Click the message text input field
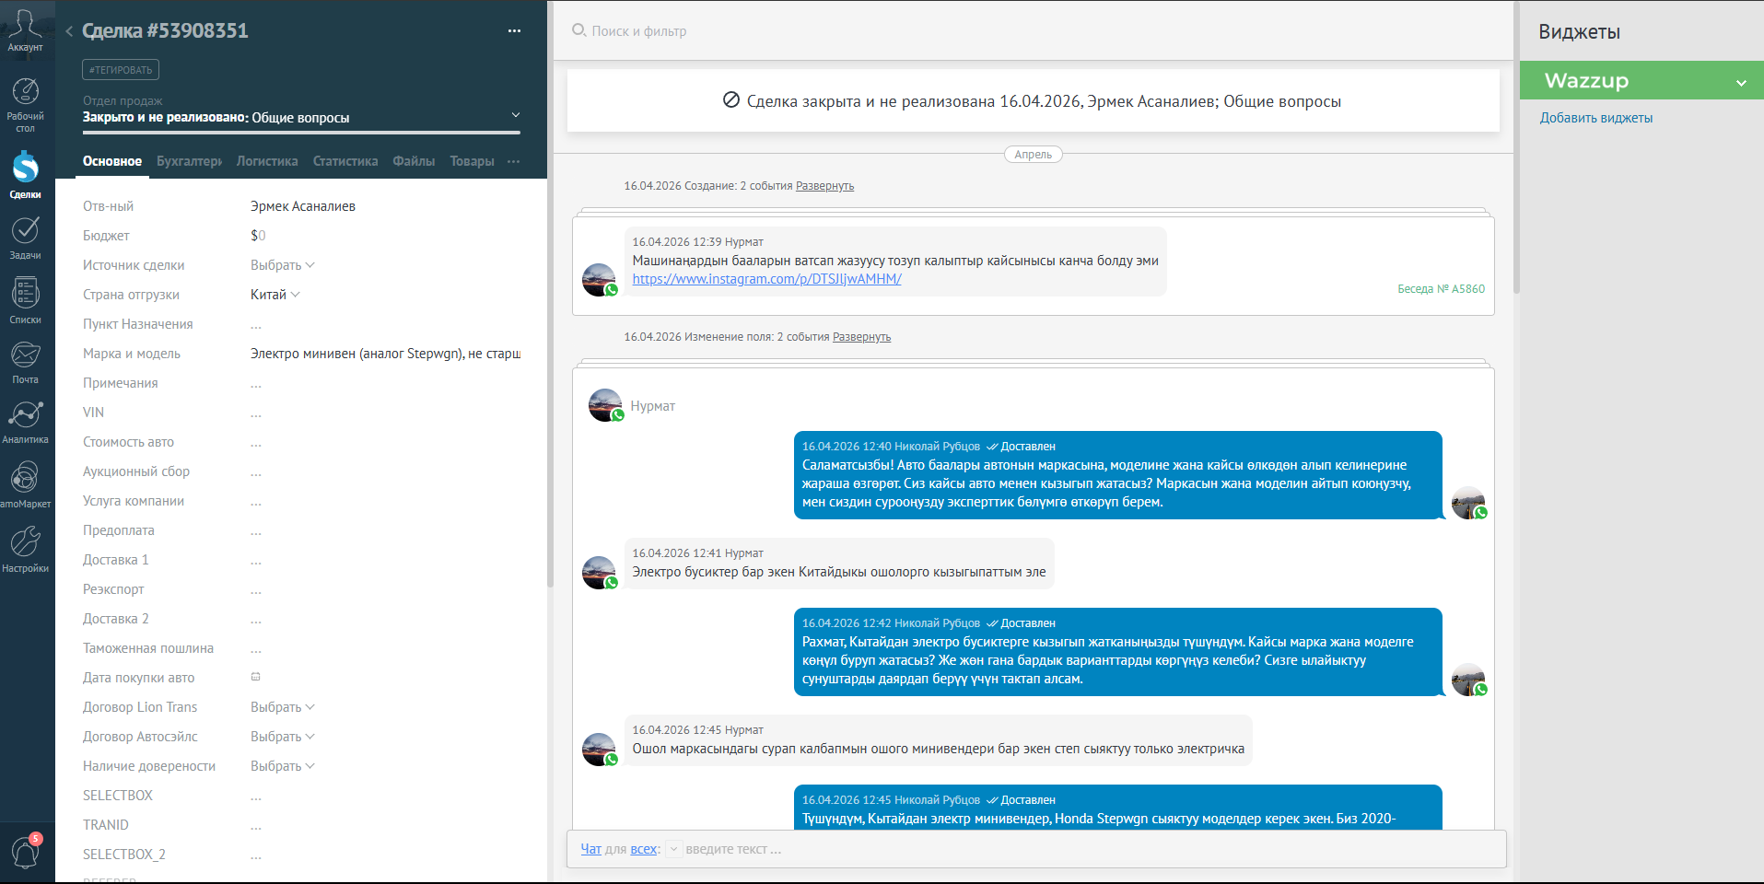This screenshot has width=1764, height=884. pos(1092,849)
